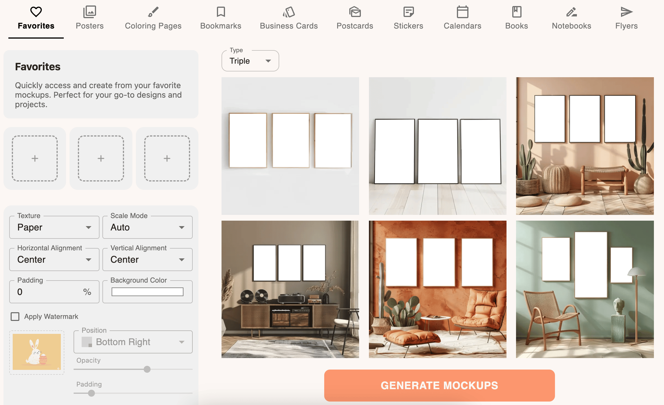Open the Flyers tab
This screenshot has height=405, width=664.
(x=627, y=19)
